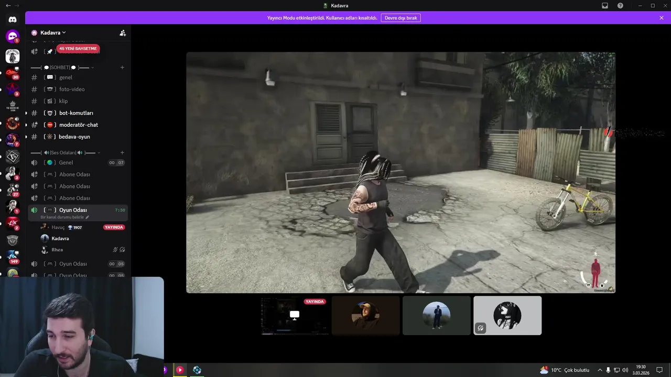Select the YAYINDA screen share tile
This screenshot has width=671, height=377.
[x=295, y=315]
